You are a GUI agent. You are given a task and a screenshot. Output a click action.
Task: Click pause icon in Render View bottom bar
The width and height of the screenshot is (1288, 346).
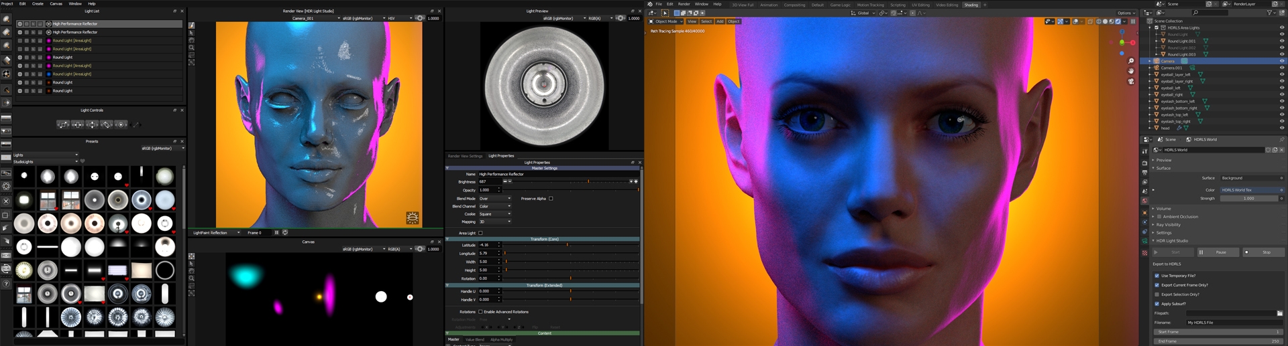pos(276,232)
